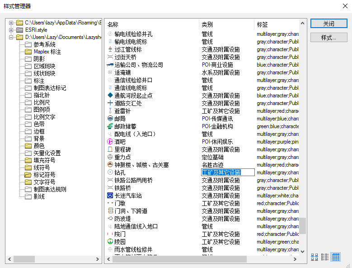Select the 雨水管线检修井 symbol icon

[x=110, y=249]
